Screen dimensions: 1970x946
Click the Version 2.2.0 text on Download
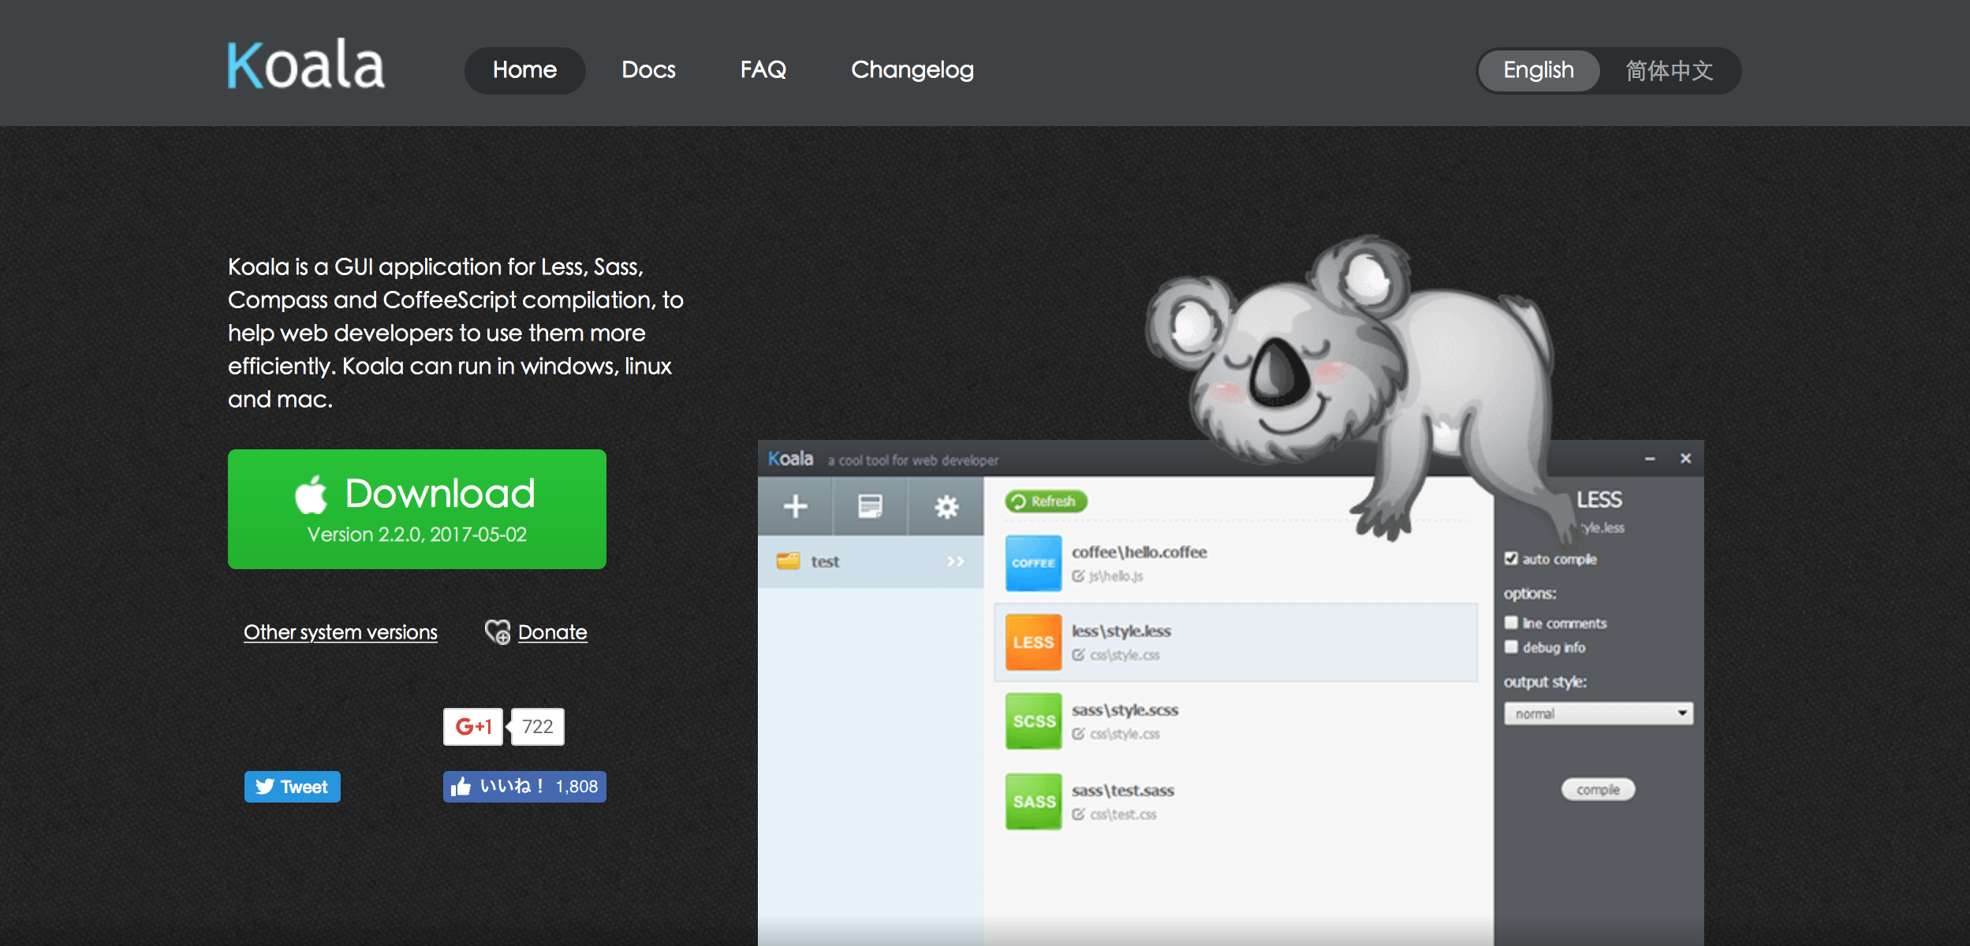coord(417,534)
